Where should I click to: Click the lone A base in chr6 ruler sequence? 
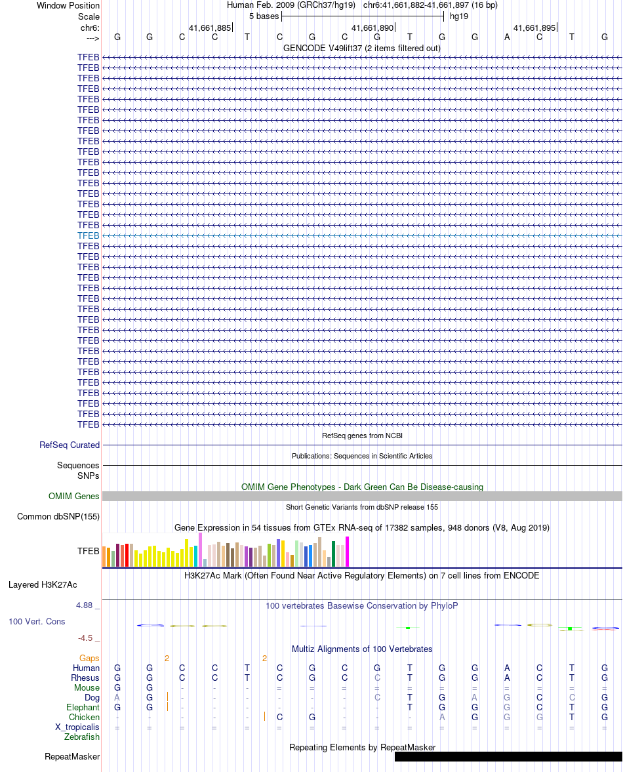point(507,37)
